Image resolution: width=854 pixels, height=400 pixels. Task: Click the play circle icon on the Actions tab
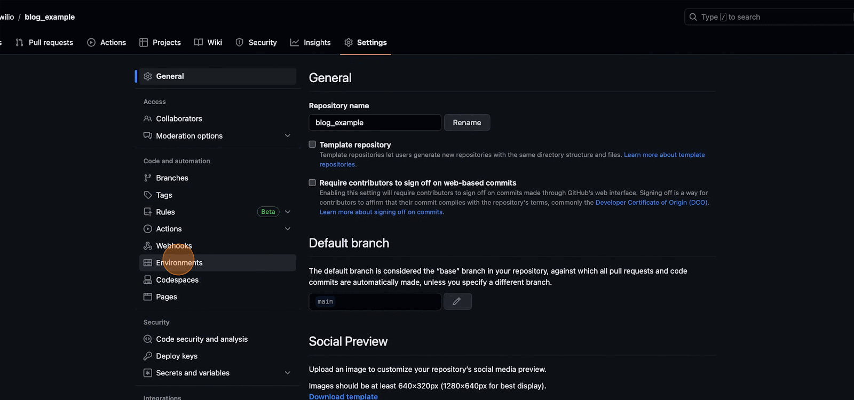point(91,42)
